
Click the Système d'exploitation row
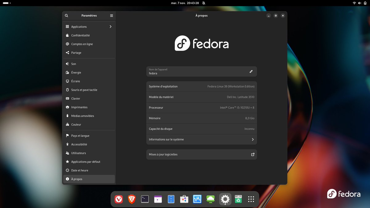tap(202, 87)
